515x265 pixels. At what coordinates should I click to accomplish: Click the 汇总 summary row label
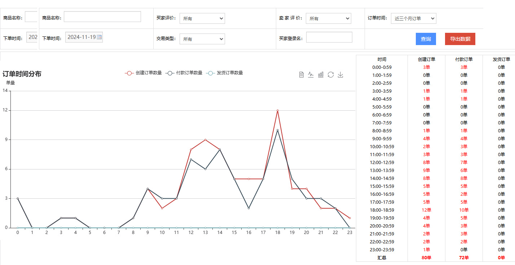click(382, 258)
